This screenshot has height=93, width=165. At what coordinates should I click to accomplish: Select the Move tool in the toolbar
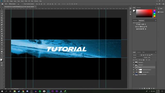(2, 9)
